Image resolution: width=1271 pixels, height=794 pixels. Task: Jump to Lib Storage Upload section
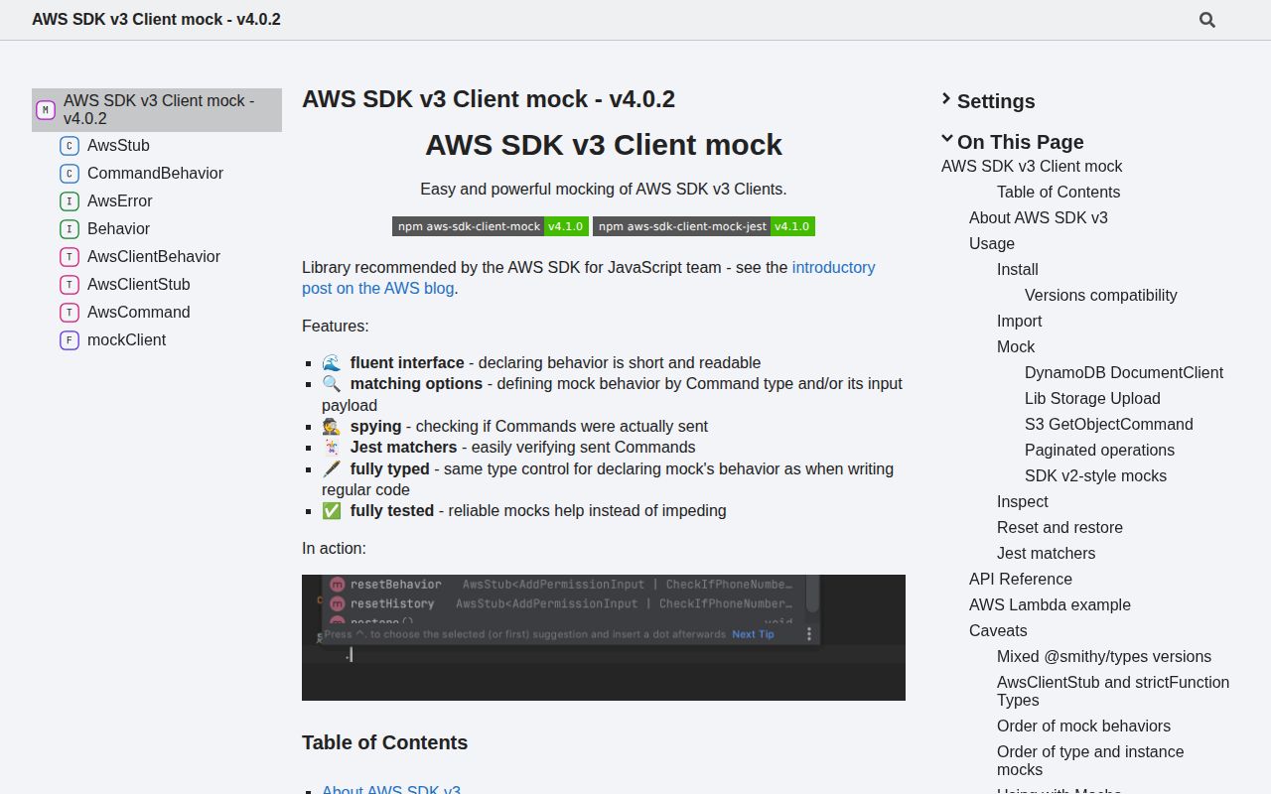point(1092,398)
